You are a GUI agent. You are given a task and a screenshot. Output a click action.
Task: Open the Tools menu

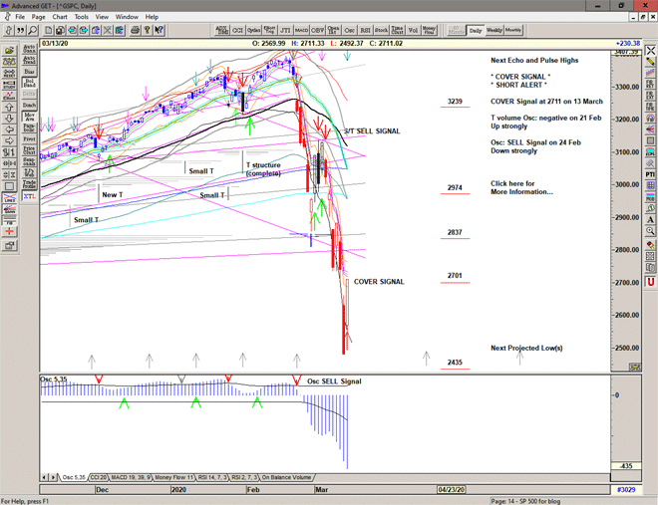tap(82, 17)
